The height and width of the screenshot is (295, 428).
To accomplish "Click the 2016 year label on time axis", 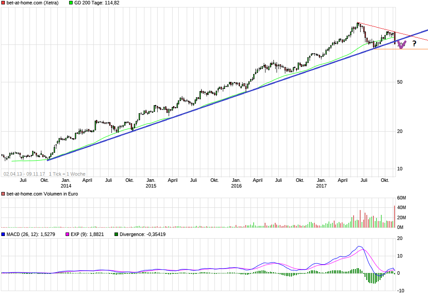I will coord(236,186).
